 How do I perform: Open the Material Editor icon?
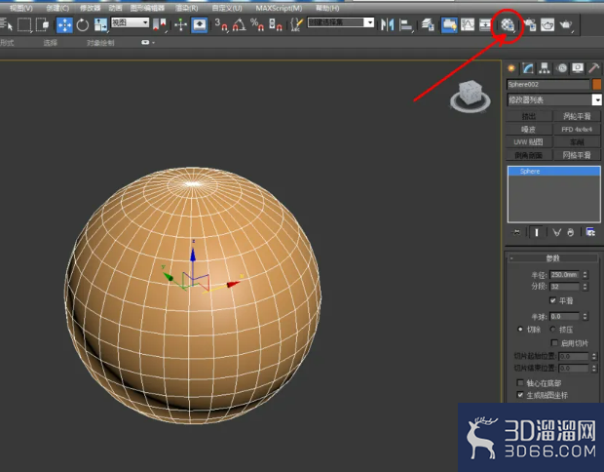[x=508, y=25]
